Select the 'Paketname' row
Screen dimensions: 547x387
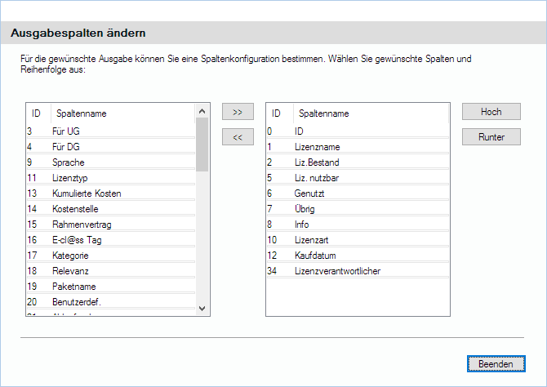[x=111, y=287]
